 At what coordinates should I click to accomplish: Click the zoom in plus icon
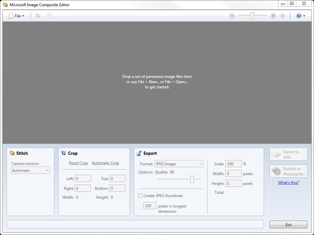coord(273,16)
